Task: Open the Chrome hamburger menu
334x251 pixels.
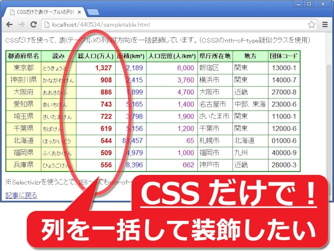Action: click(x=325, y=25)
